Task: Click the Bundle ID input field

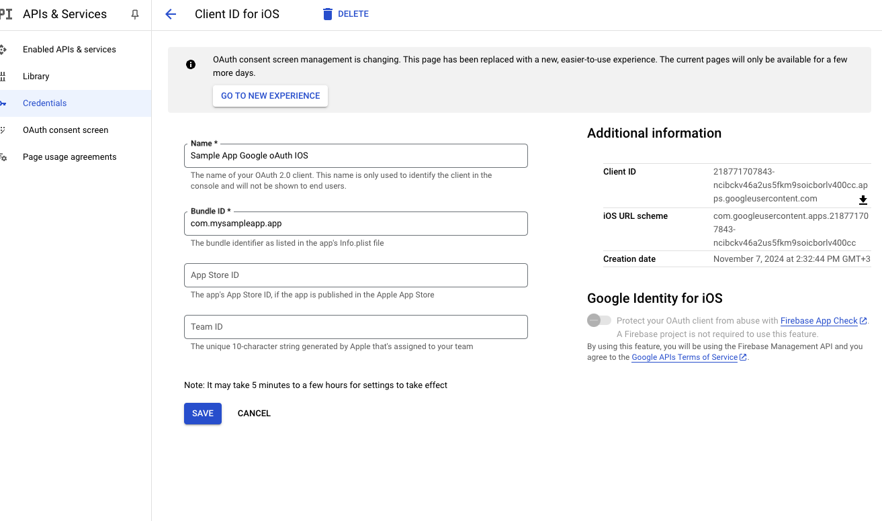Action: pyautogui.click(x=356, y=224)
